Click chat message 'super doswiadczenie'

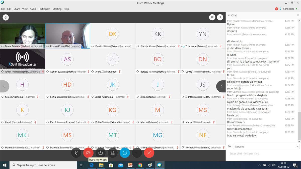point(239,129)
